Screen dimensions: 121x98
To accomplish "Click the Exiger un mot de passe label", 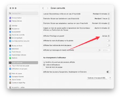I will pyautogui.click(x=67, y=29).
